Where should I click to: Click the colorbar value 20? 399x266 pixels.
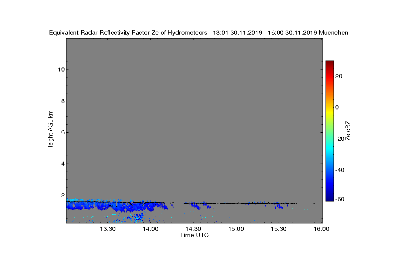[x=339, y=76]
